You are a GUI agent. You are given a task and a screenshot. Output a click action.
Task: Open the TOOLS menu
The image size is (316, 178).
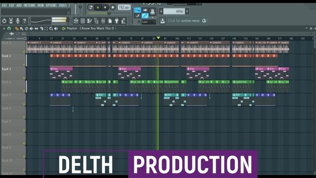click(63, 5)
